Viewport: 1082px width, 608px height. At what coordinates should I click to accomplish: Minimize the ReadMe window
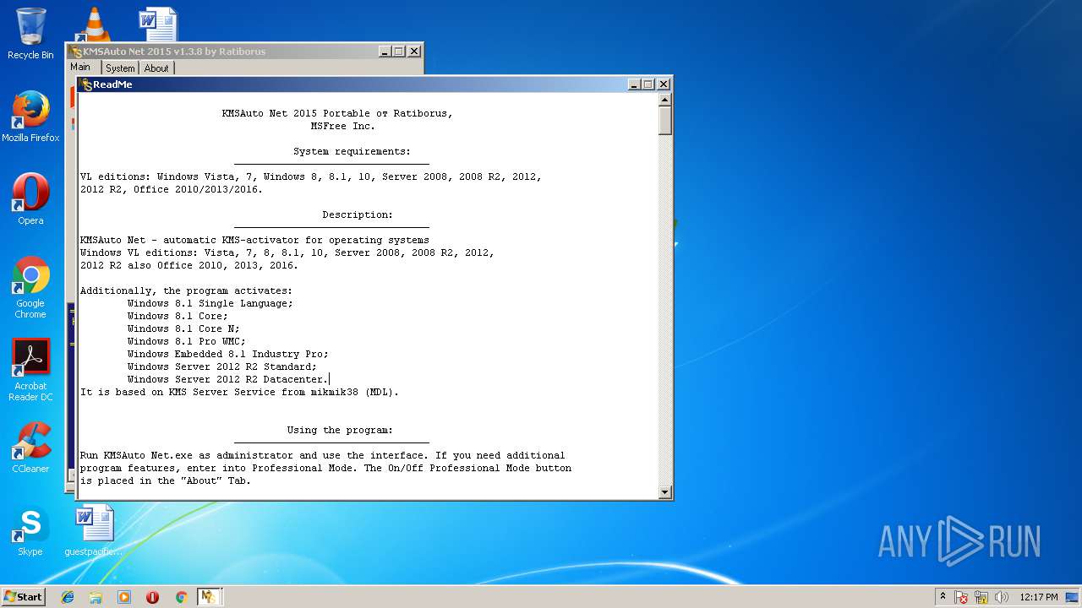[634, 84]
